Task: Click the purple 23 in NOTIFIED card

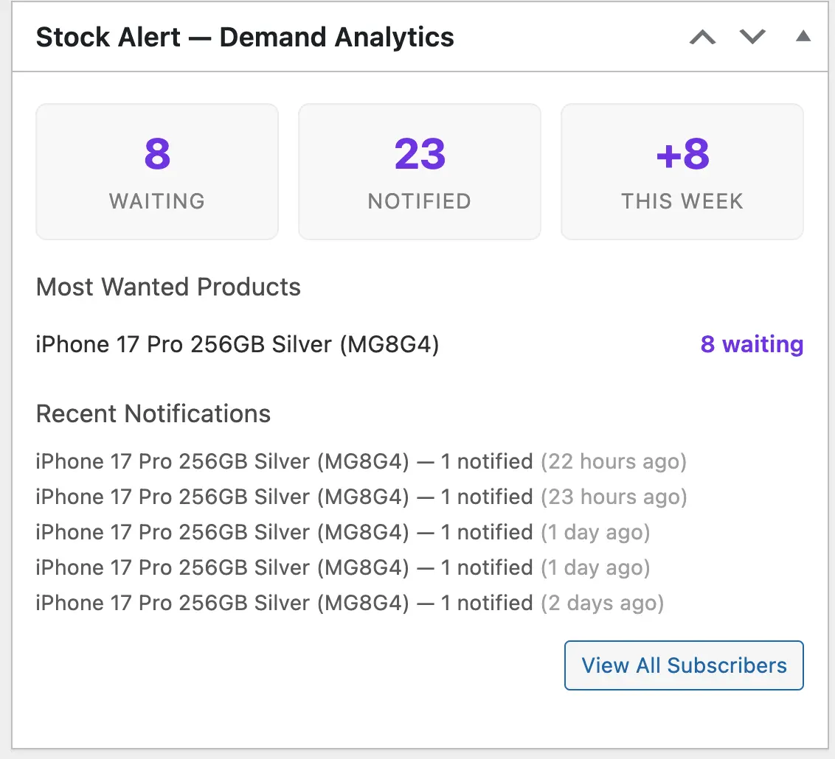Action: point(419,153)
